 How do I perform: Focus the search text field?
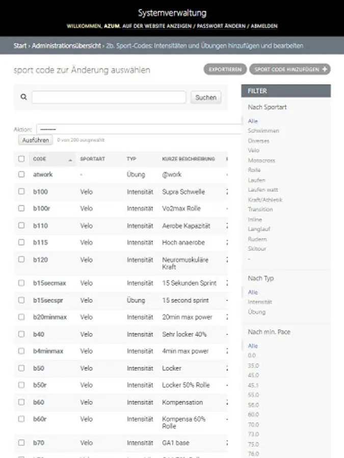pyautogui.click(x=109, y=97)
